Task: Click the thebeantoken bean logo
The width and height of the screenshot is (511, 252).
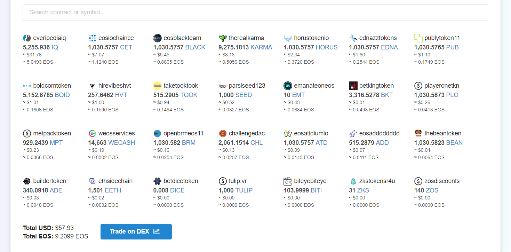Action: [418, 133]
